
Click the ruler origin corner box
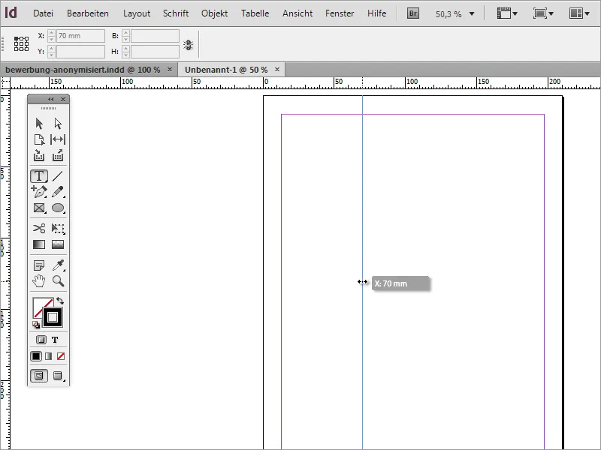[x=5, y=82]
